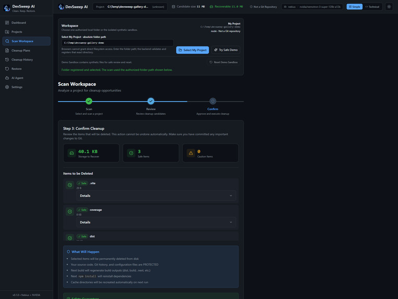Open the Restore page
Image resolution: width=398 pixels, height=299 pixels.
tap(27, 69)
